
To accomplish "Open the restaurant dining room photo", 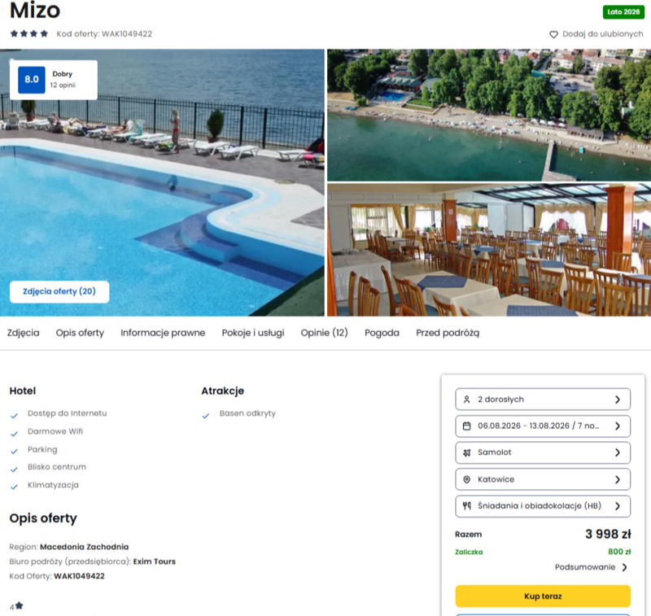I will (x=489, y=250).
